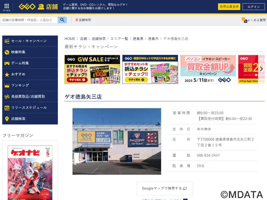Image resolution: width=267 pixels, height=200 pixels.
Task: Go to HOME in the breadcrumb
Action: (70, 39)
